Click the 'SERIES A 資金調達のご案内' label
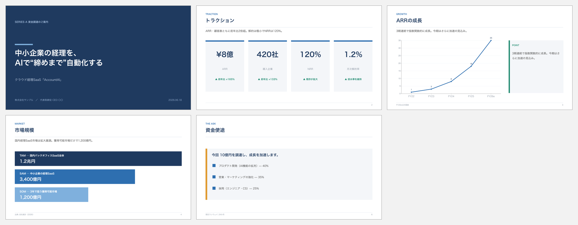Image resolution: width=578 pixels, height=225 pixels. [32, 22]
